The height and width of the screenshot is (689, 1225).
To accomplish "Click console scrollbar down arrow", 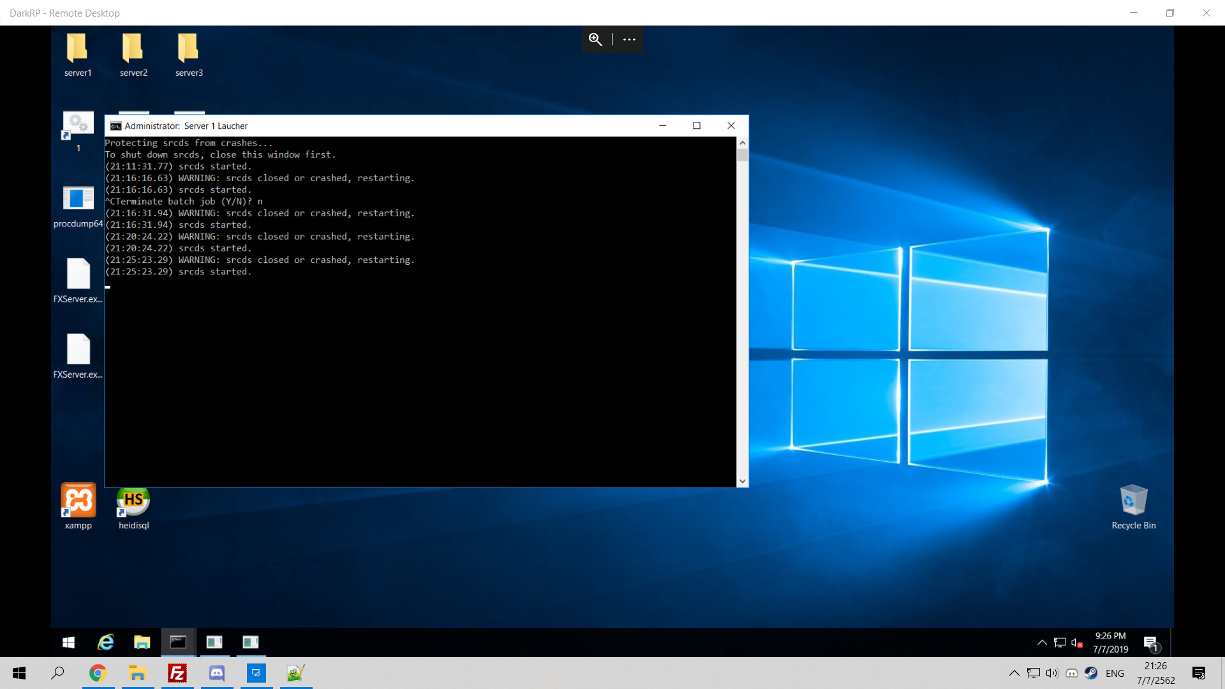I will [x=742, y=482].
